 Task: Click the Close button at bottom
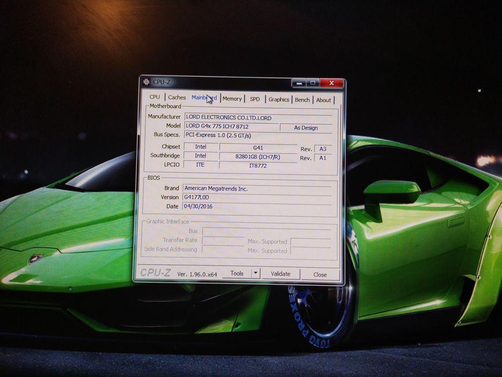[x=320, y=275]
